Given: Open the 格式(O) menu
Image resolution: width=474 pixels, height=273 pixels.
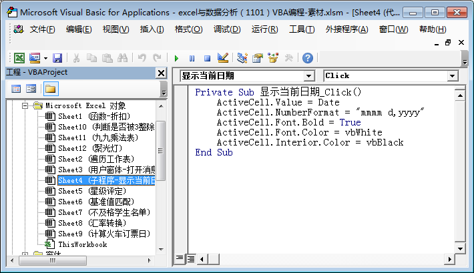Looking at the screenshot, I should point(189,29).
